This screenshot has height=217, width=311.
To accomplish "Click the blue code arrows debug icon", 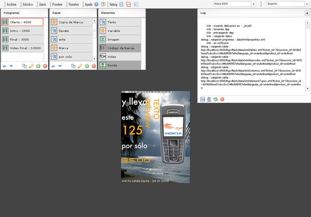I will pos(136,4).
